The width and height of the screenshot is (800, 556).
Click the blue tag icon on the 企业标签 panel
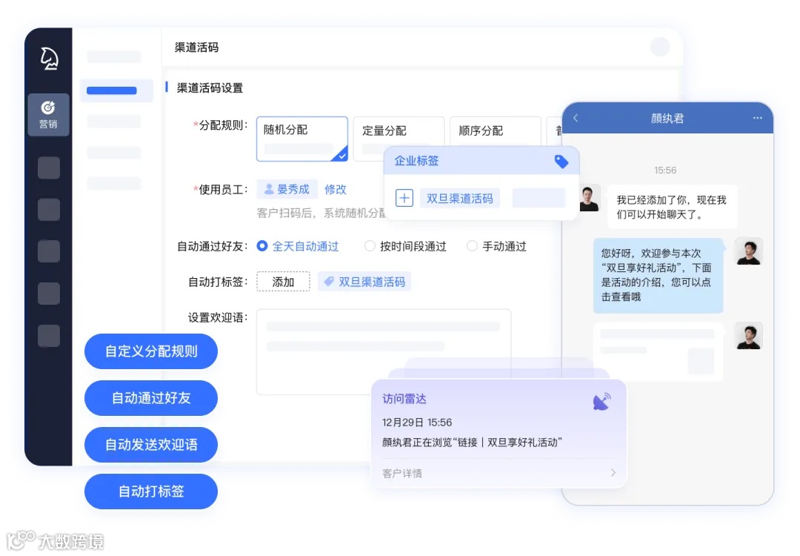561,161
